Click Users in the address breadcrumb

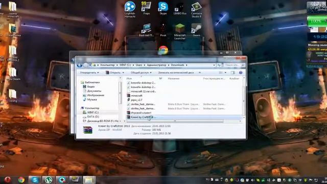pos(139,65)
